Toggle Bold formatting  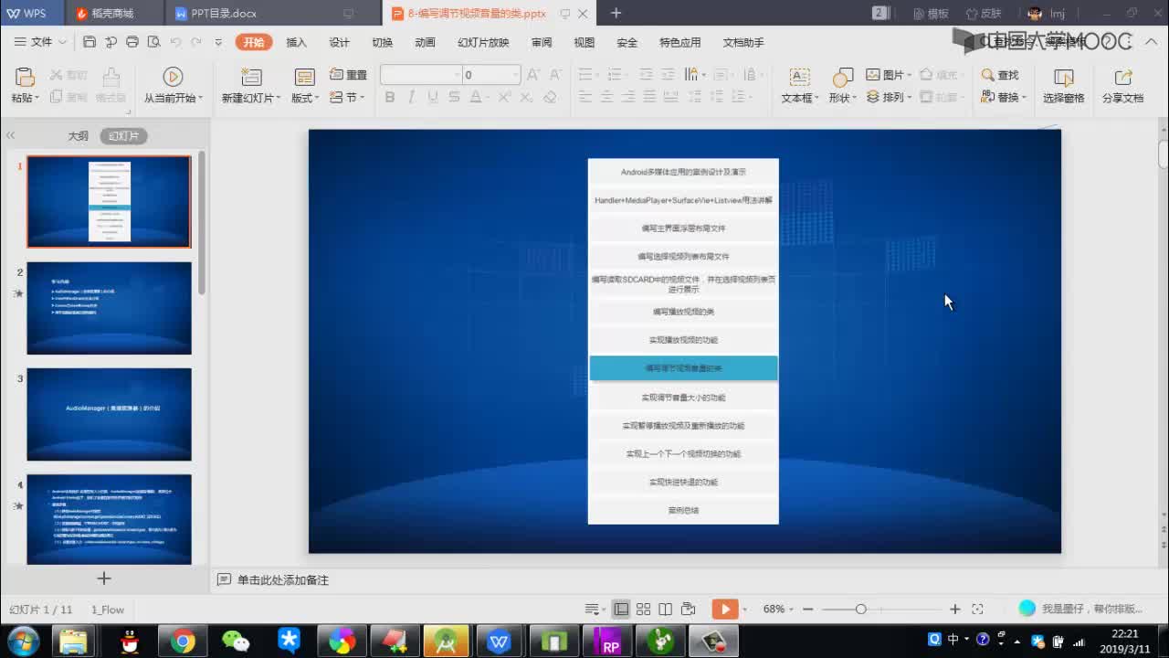(390, 97)
